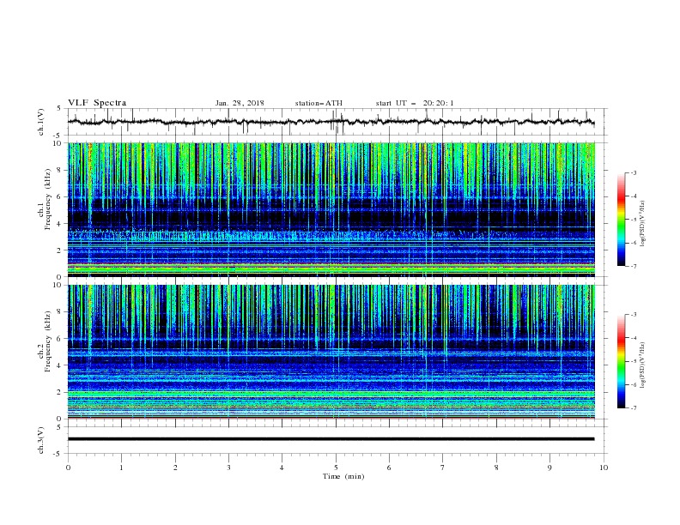Click time axis tick label "1"
Image resolution: width=680 pixels, height=525 pixels.
pos(121,468)
